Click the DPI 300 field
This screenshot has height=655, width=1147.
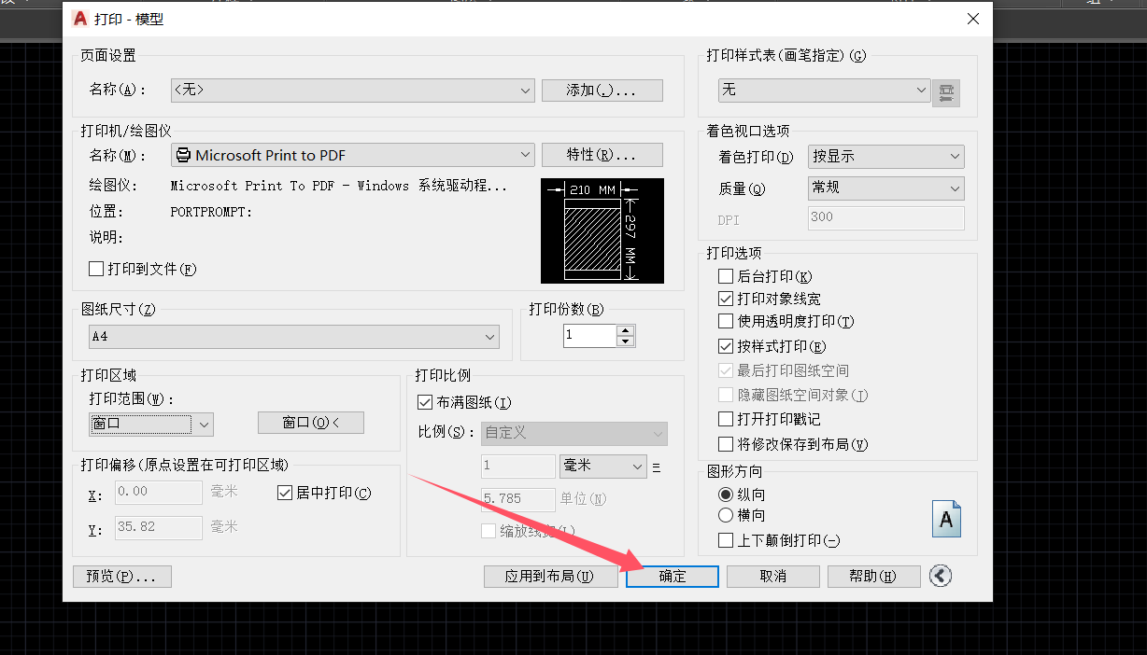885,217
